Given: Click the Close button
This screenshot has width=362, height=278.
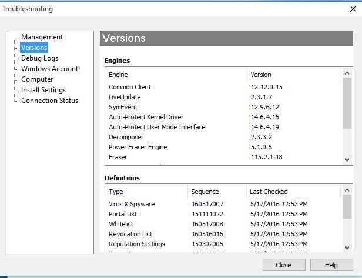Looking at the screenshot, I should [283, 265].
